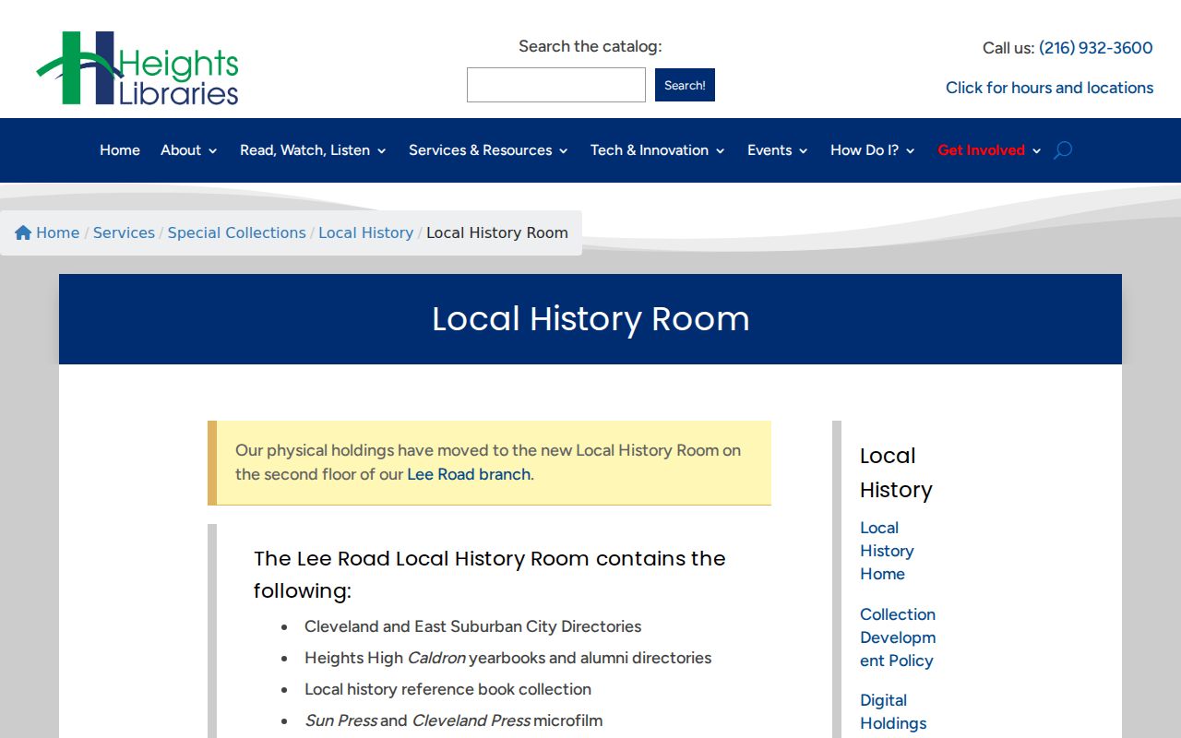Expand the About menu chevron
The height and width of the screenshot is (738, 1181).
coord(213,151)
